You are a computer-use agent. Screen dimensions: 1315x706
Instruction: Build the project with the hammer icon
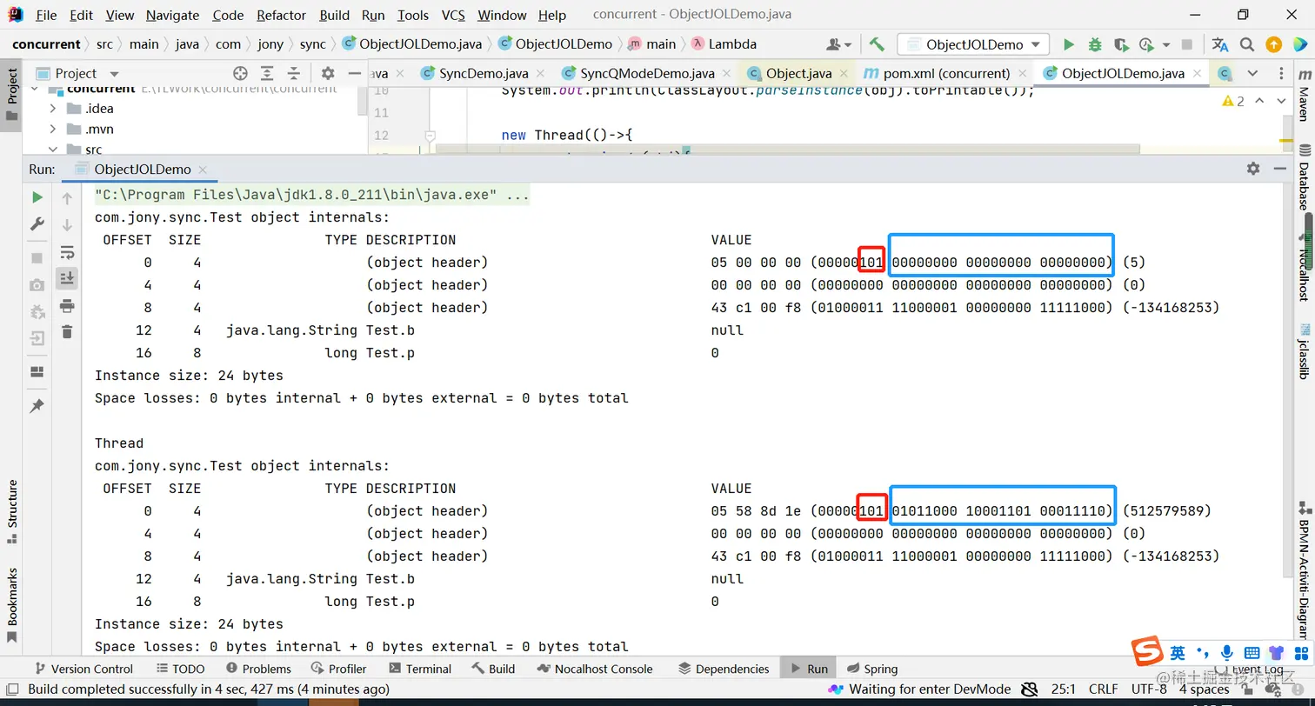coord(877,44)
